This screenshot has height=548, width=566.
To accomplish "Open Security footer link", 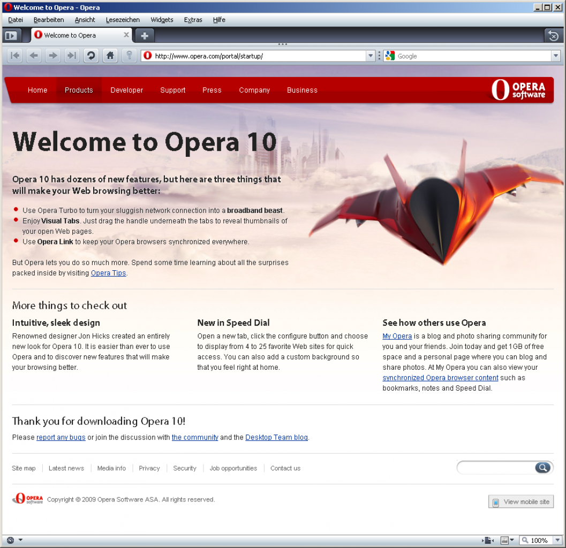I will click(x=185, y=468).
